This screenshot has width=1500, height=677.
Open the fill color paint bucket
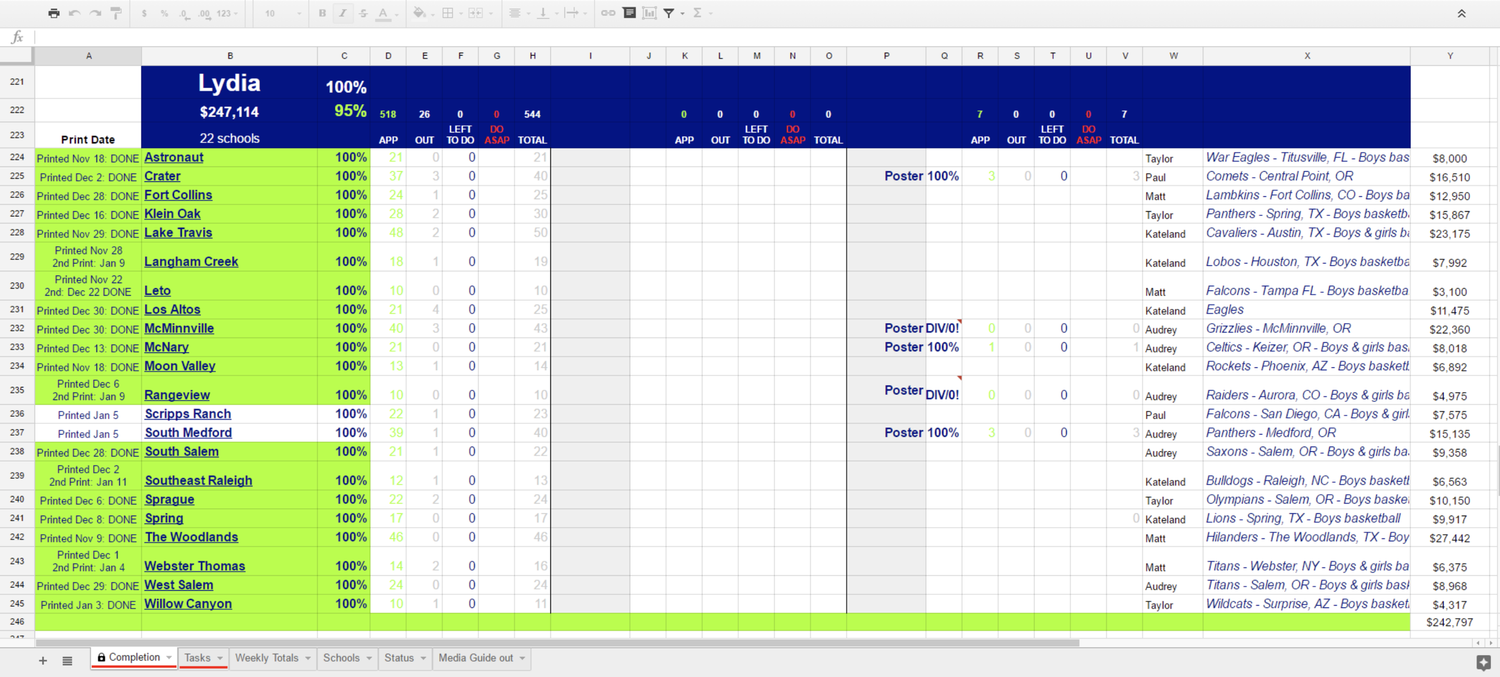click(419, 13)
